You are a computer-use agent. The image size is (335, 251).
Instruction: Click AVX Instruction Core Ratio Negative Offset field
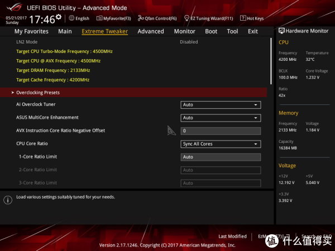221,131
